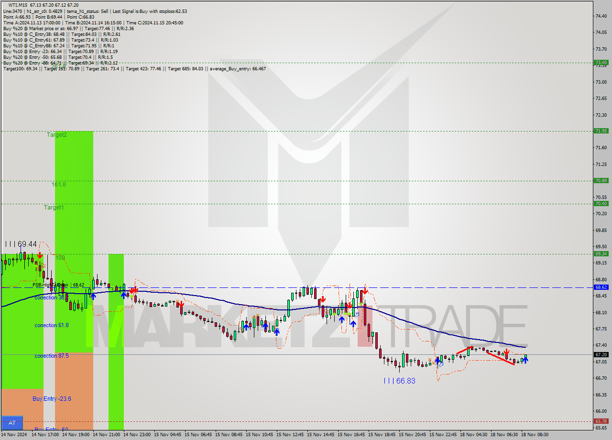Click the Target1 label
The height and width of the screenshot is (440, 612).
(x=54, y=208)
